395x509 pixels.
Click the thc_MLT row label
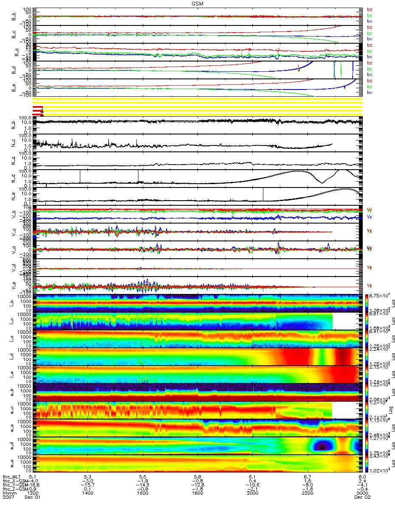pyautogui.click(x=12, y=477)
